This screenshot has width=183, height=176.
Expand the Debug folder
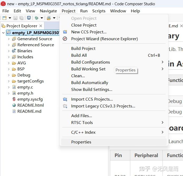(9, 75)
